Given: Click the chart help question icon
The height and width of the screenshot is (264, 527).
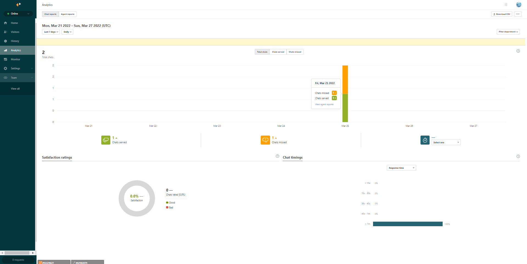Looking at the screenshot, I should [x=518, y=51].
